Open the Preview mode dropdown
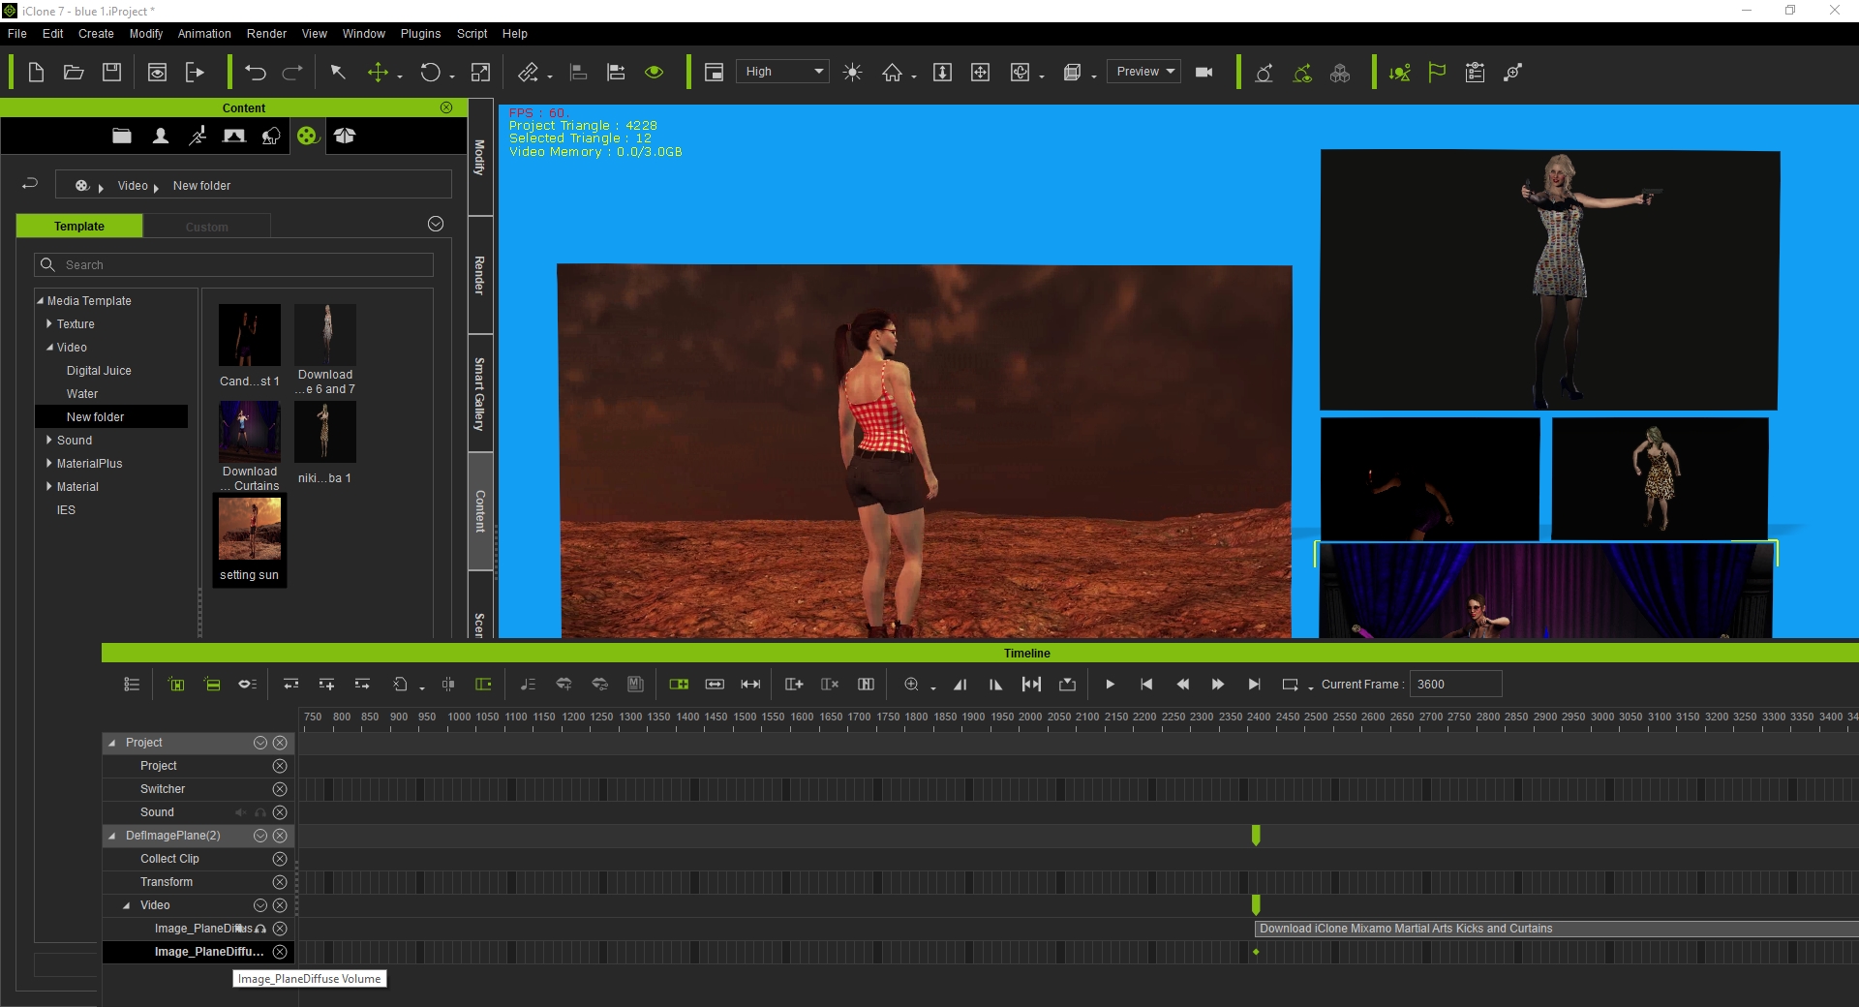 click(x=1143, y=72)
